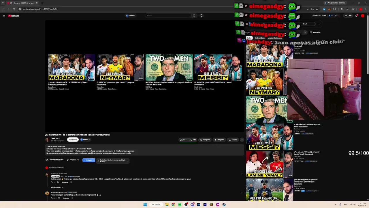369x208 pixels.
Task: Open File Explorer from the taskbar
Action: click(167, 205)
